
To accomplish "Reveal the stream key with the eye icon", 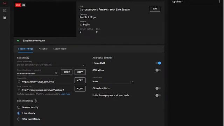I will (56, 73).
